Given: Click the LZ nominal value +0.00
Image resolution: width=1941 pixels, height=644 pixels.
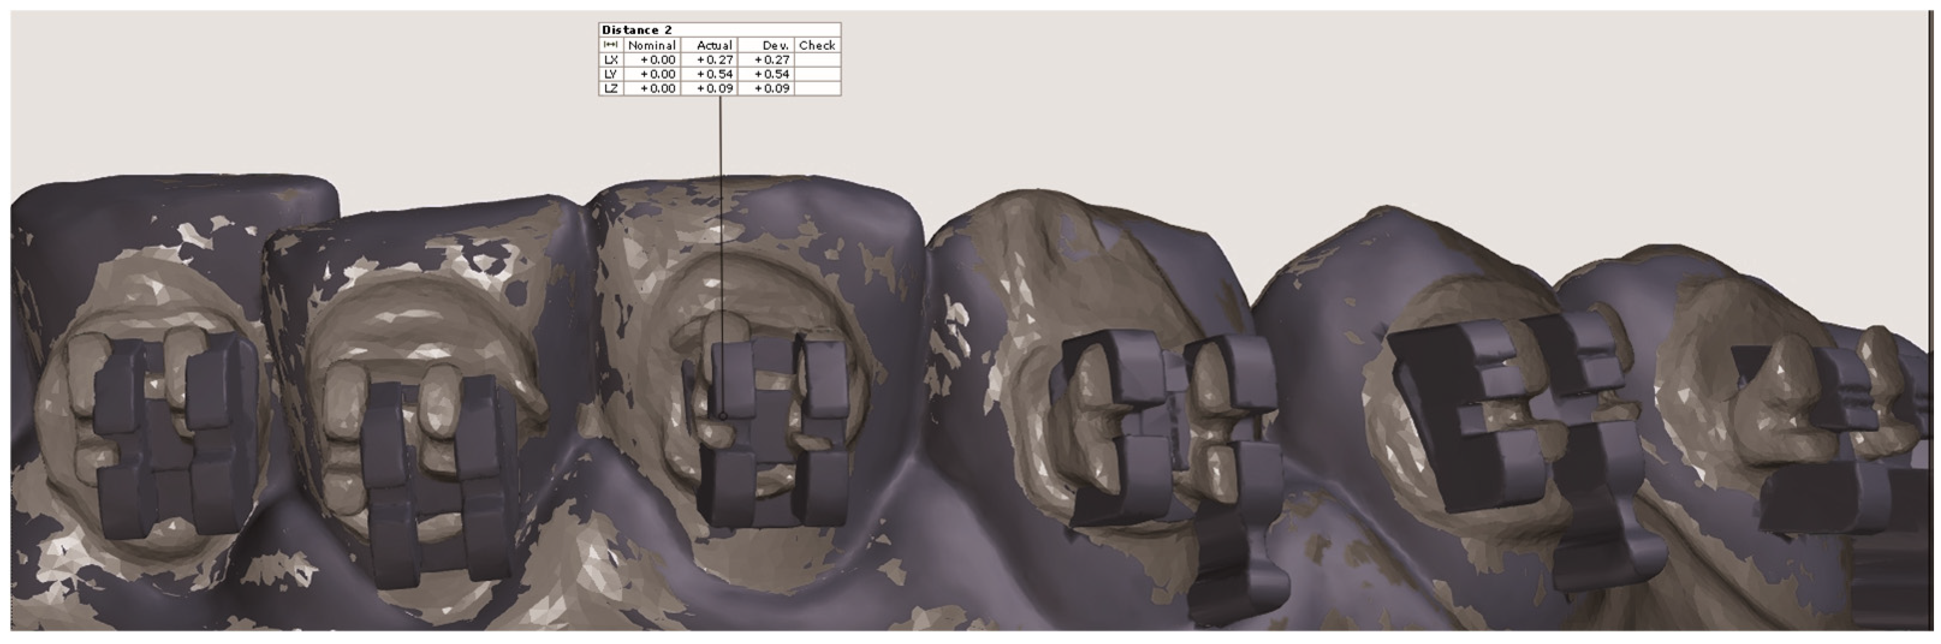Looking at the screenshot, I should coord(657,88).
